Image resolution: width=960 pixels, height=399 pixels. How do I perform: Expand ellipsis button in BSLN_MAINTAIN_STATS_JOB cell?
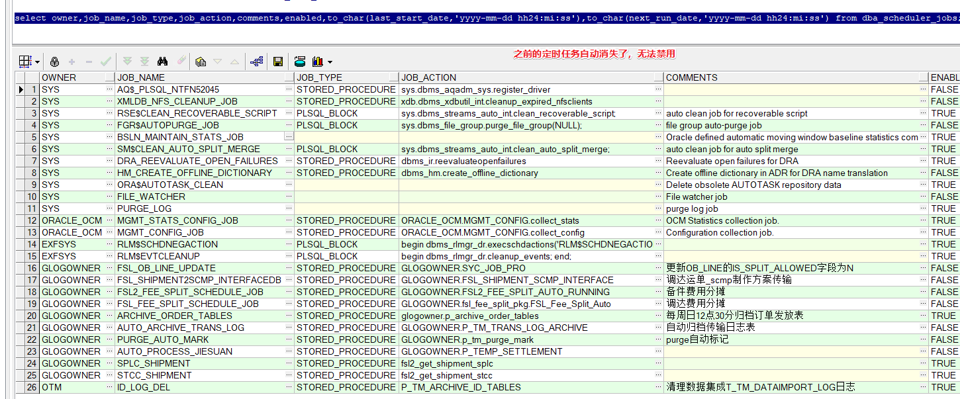289,137
